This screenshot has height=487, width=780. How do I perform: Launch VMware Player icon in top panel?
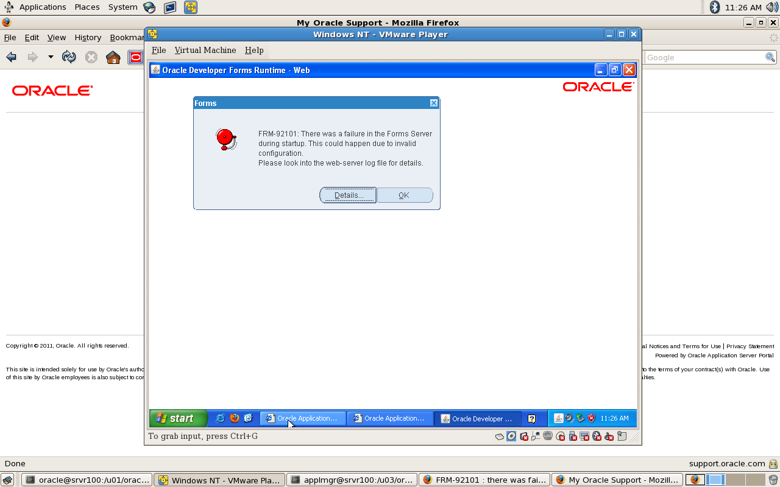191,7
